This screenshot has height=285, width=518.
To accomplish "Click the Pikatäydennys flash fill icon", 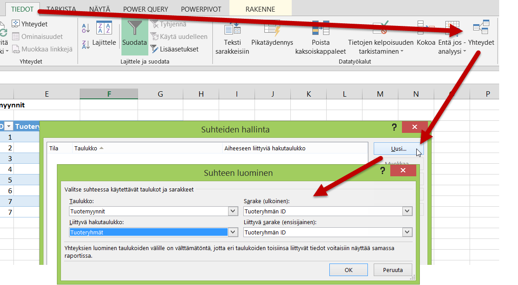I will pyautogui.click(x=272, y=29).
